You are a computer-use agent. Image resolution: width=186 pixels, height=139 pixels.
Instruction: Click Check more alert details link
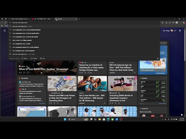click(148, 70)
